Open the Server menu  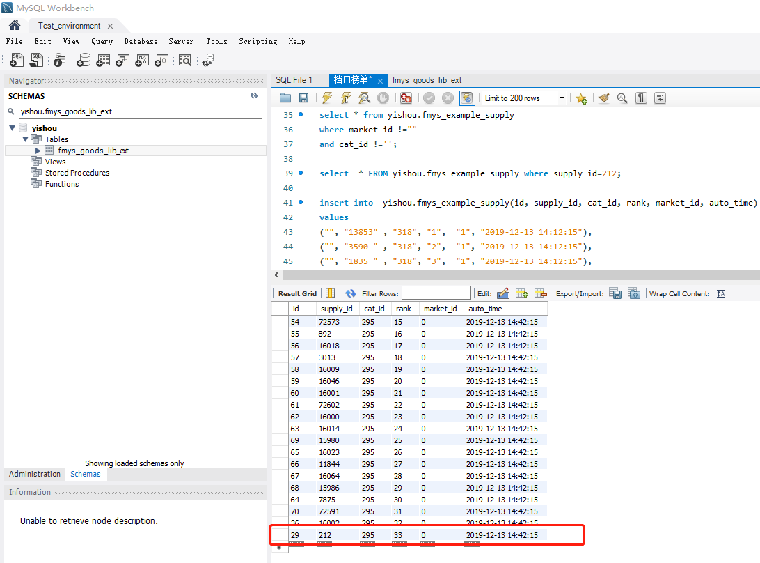click(181, 41)
